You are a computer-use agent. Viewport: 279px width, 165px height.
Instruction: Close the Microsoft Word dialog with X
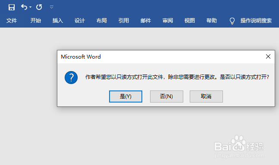(x=268, y=56)
